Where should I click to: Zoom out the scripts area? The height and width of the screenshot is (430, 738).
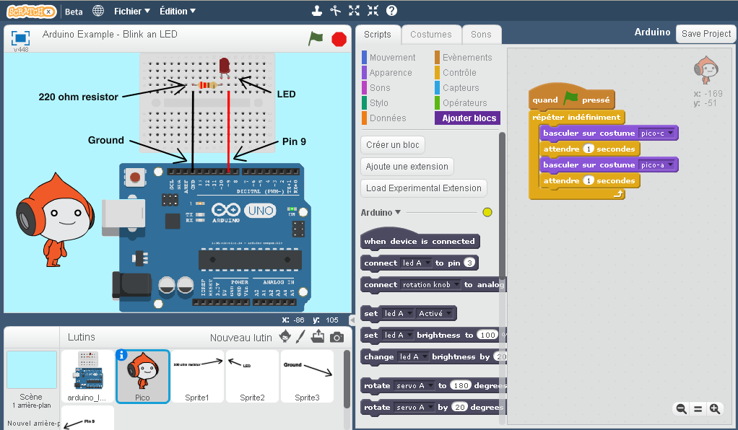click(681, 409)
